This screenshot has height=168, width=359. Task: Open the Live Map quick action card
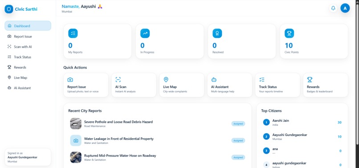click(182, 85)
